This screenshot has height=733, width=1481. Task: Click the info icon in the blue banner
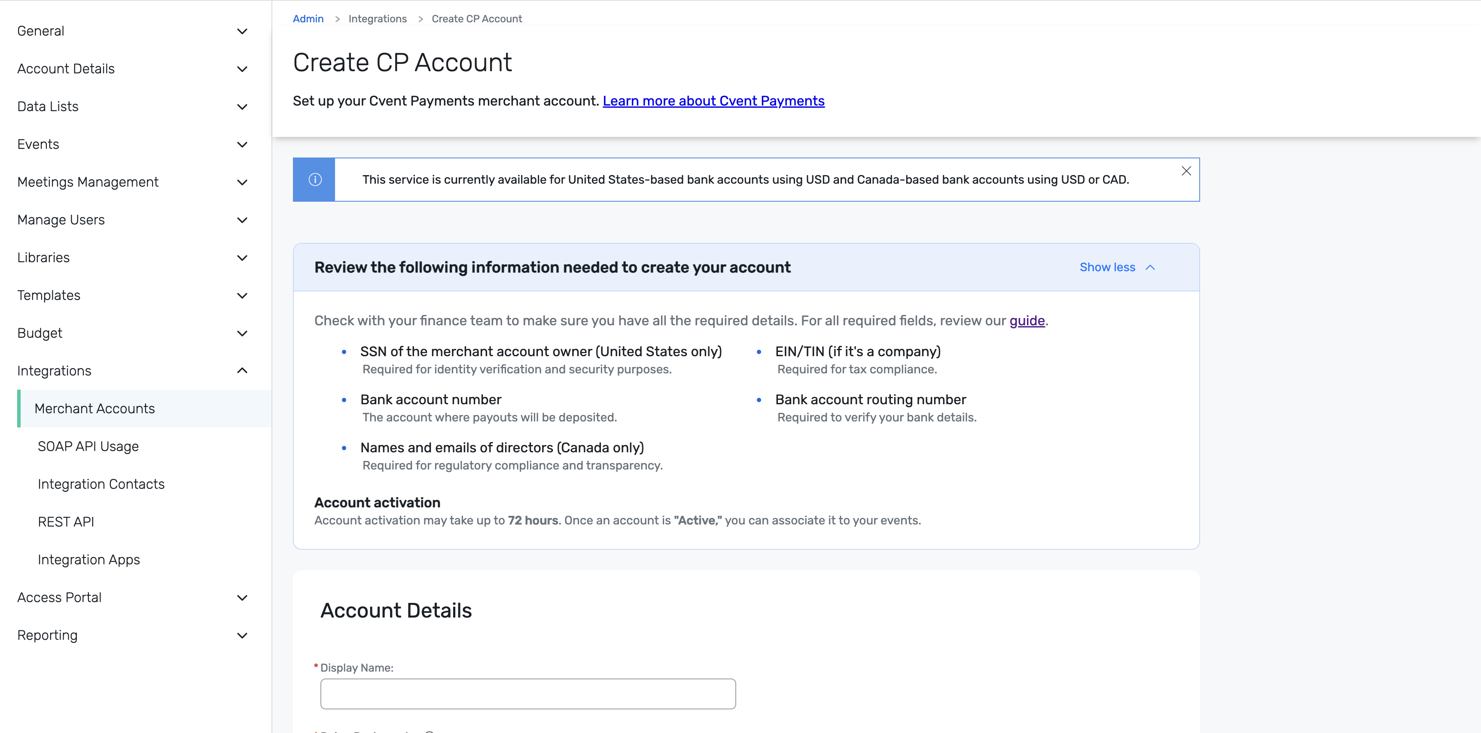[314, 179]
